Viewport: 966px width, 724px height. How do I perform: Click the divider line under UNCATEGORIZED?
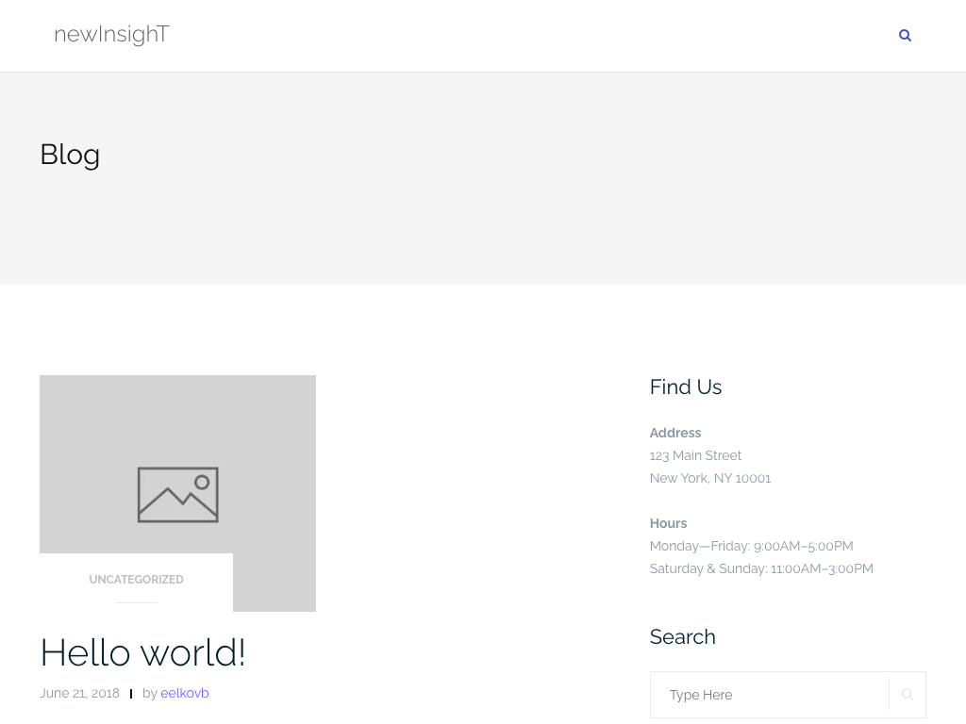point(137,602)
